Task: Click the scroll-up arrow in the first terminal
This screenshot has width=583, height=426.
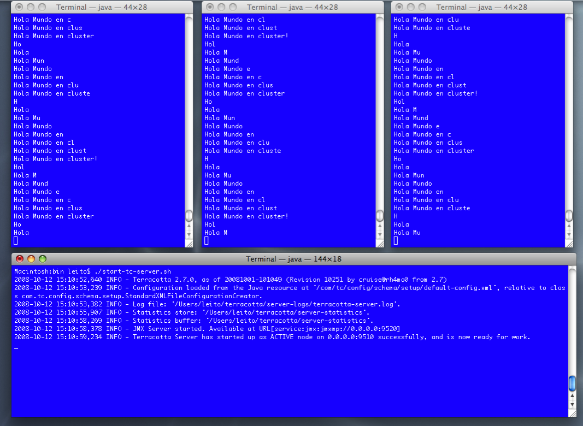Action: click(x=189, y=226)
